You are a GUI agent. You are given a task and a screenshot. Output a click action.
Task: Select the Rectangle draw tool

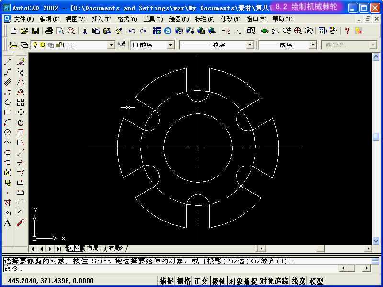[x=8, y=112]
